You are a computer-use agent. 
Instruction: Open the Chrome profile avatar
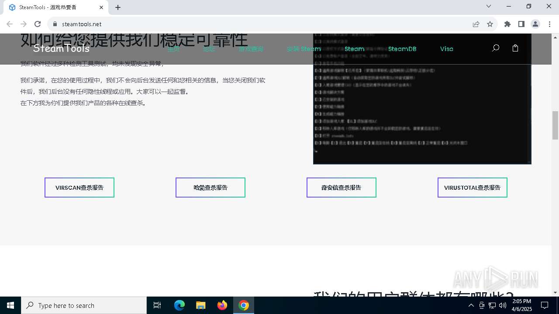click(x=535, y=24)
